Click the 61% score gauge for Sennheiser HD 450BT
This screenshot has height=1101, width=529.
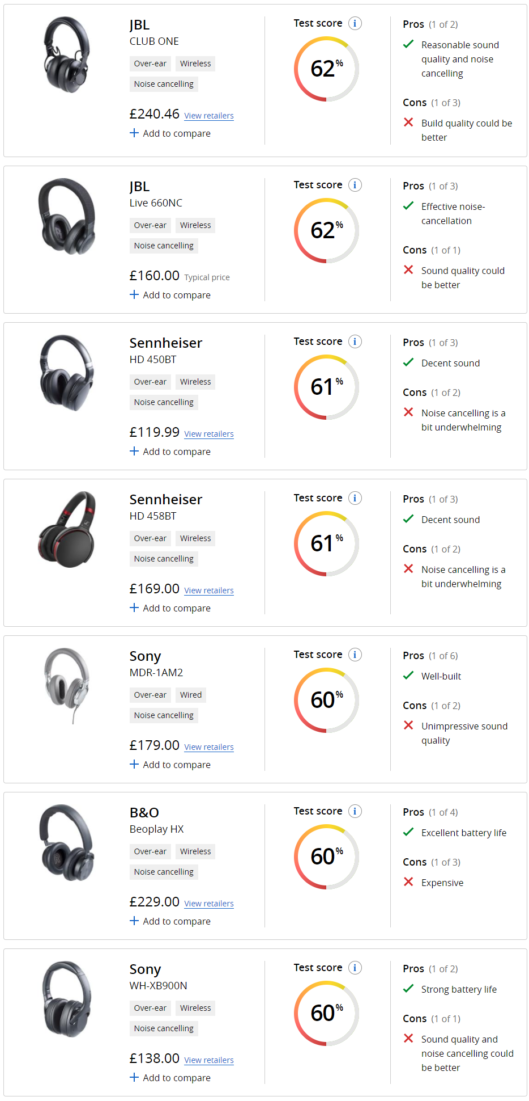coord(326,387)
